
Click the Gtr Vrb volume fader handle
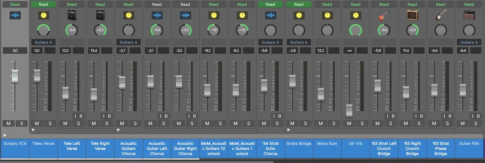349,110
